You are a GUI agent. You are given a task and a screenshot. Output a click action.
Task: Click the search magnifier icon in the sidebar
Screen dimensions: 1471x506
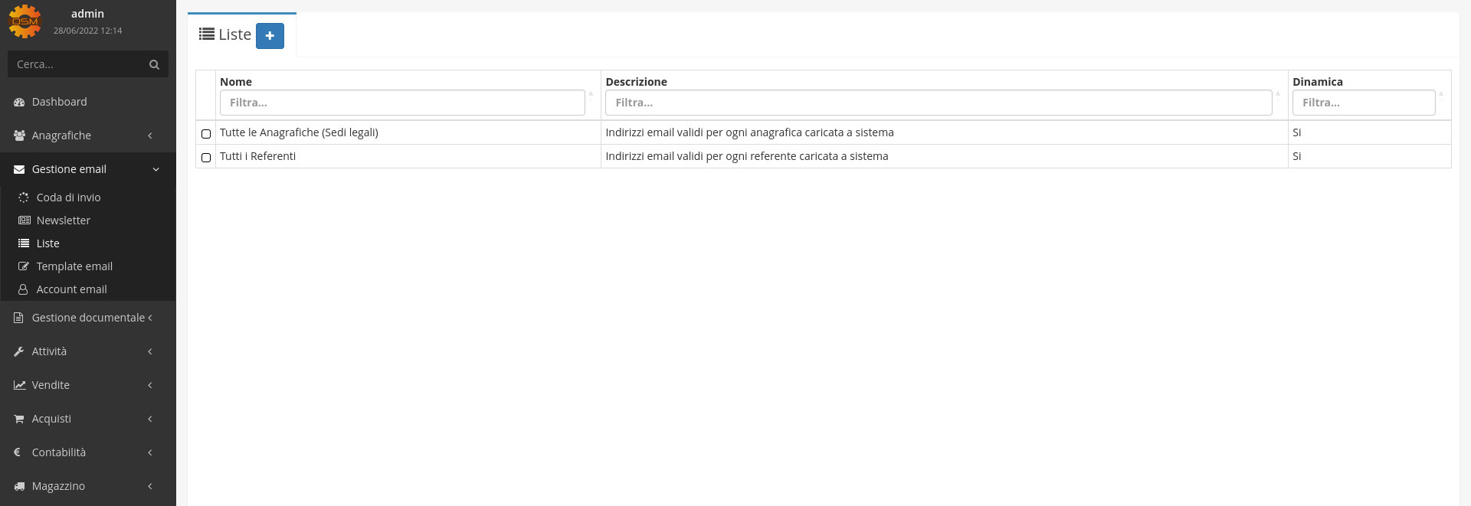click(x=154, y=65)
